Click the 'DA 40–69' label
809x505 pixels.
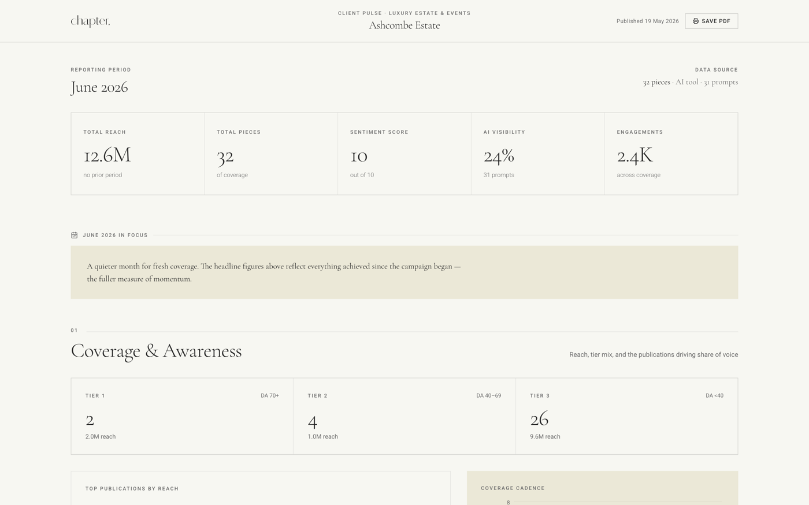point(489,396)
